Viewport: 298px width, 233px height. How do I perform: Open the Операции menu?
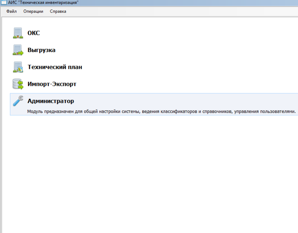click(33, 11)
